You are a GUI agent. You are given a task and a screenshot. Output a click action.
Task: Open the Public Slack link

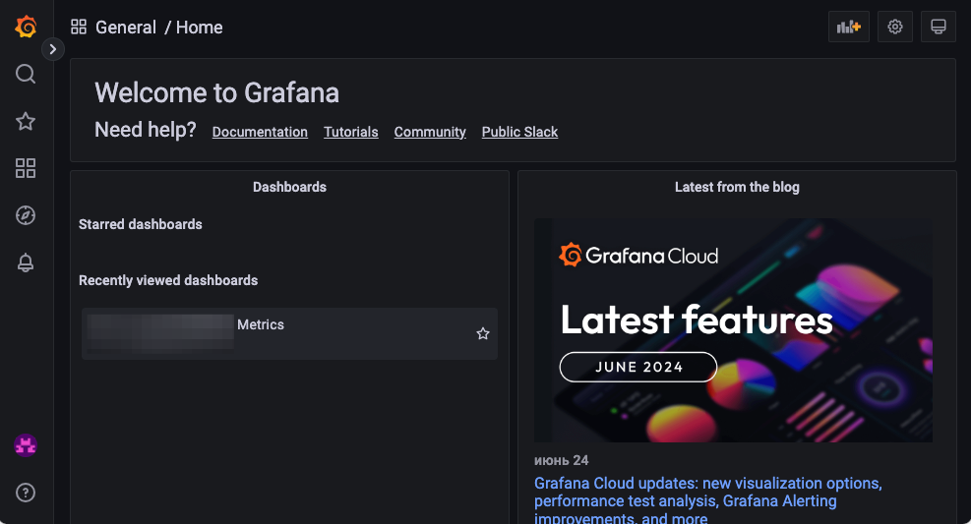point(519,132)
